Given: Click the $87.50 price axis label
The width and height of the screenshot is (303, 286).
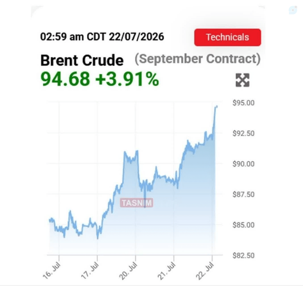Looking at the screenshot, I should tap(243, 195).
